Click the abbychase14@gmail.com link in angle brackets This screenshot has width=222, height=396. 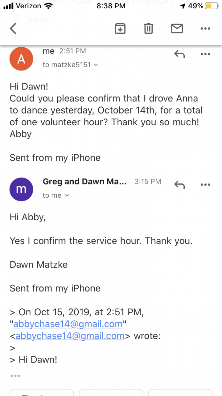(x=70, y=336)
